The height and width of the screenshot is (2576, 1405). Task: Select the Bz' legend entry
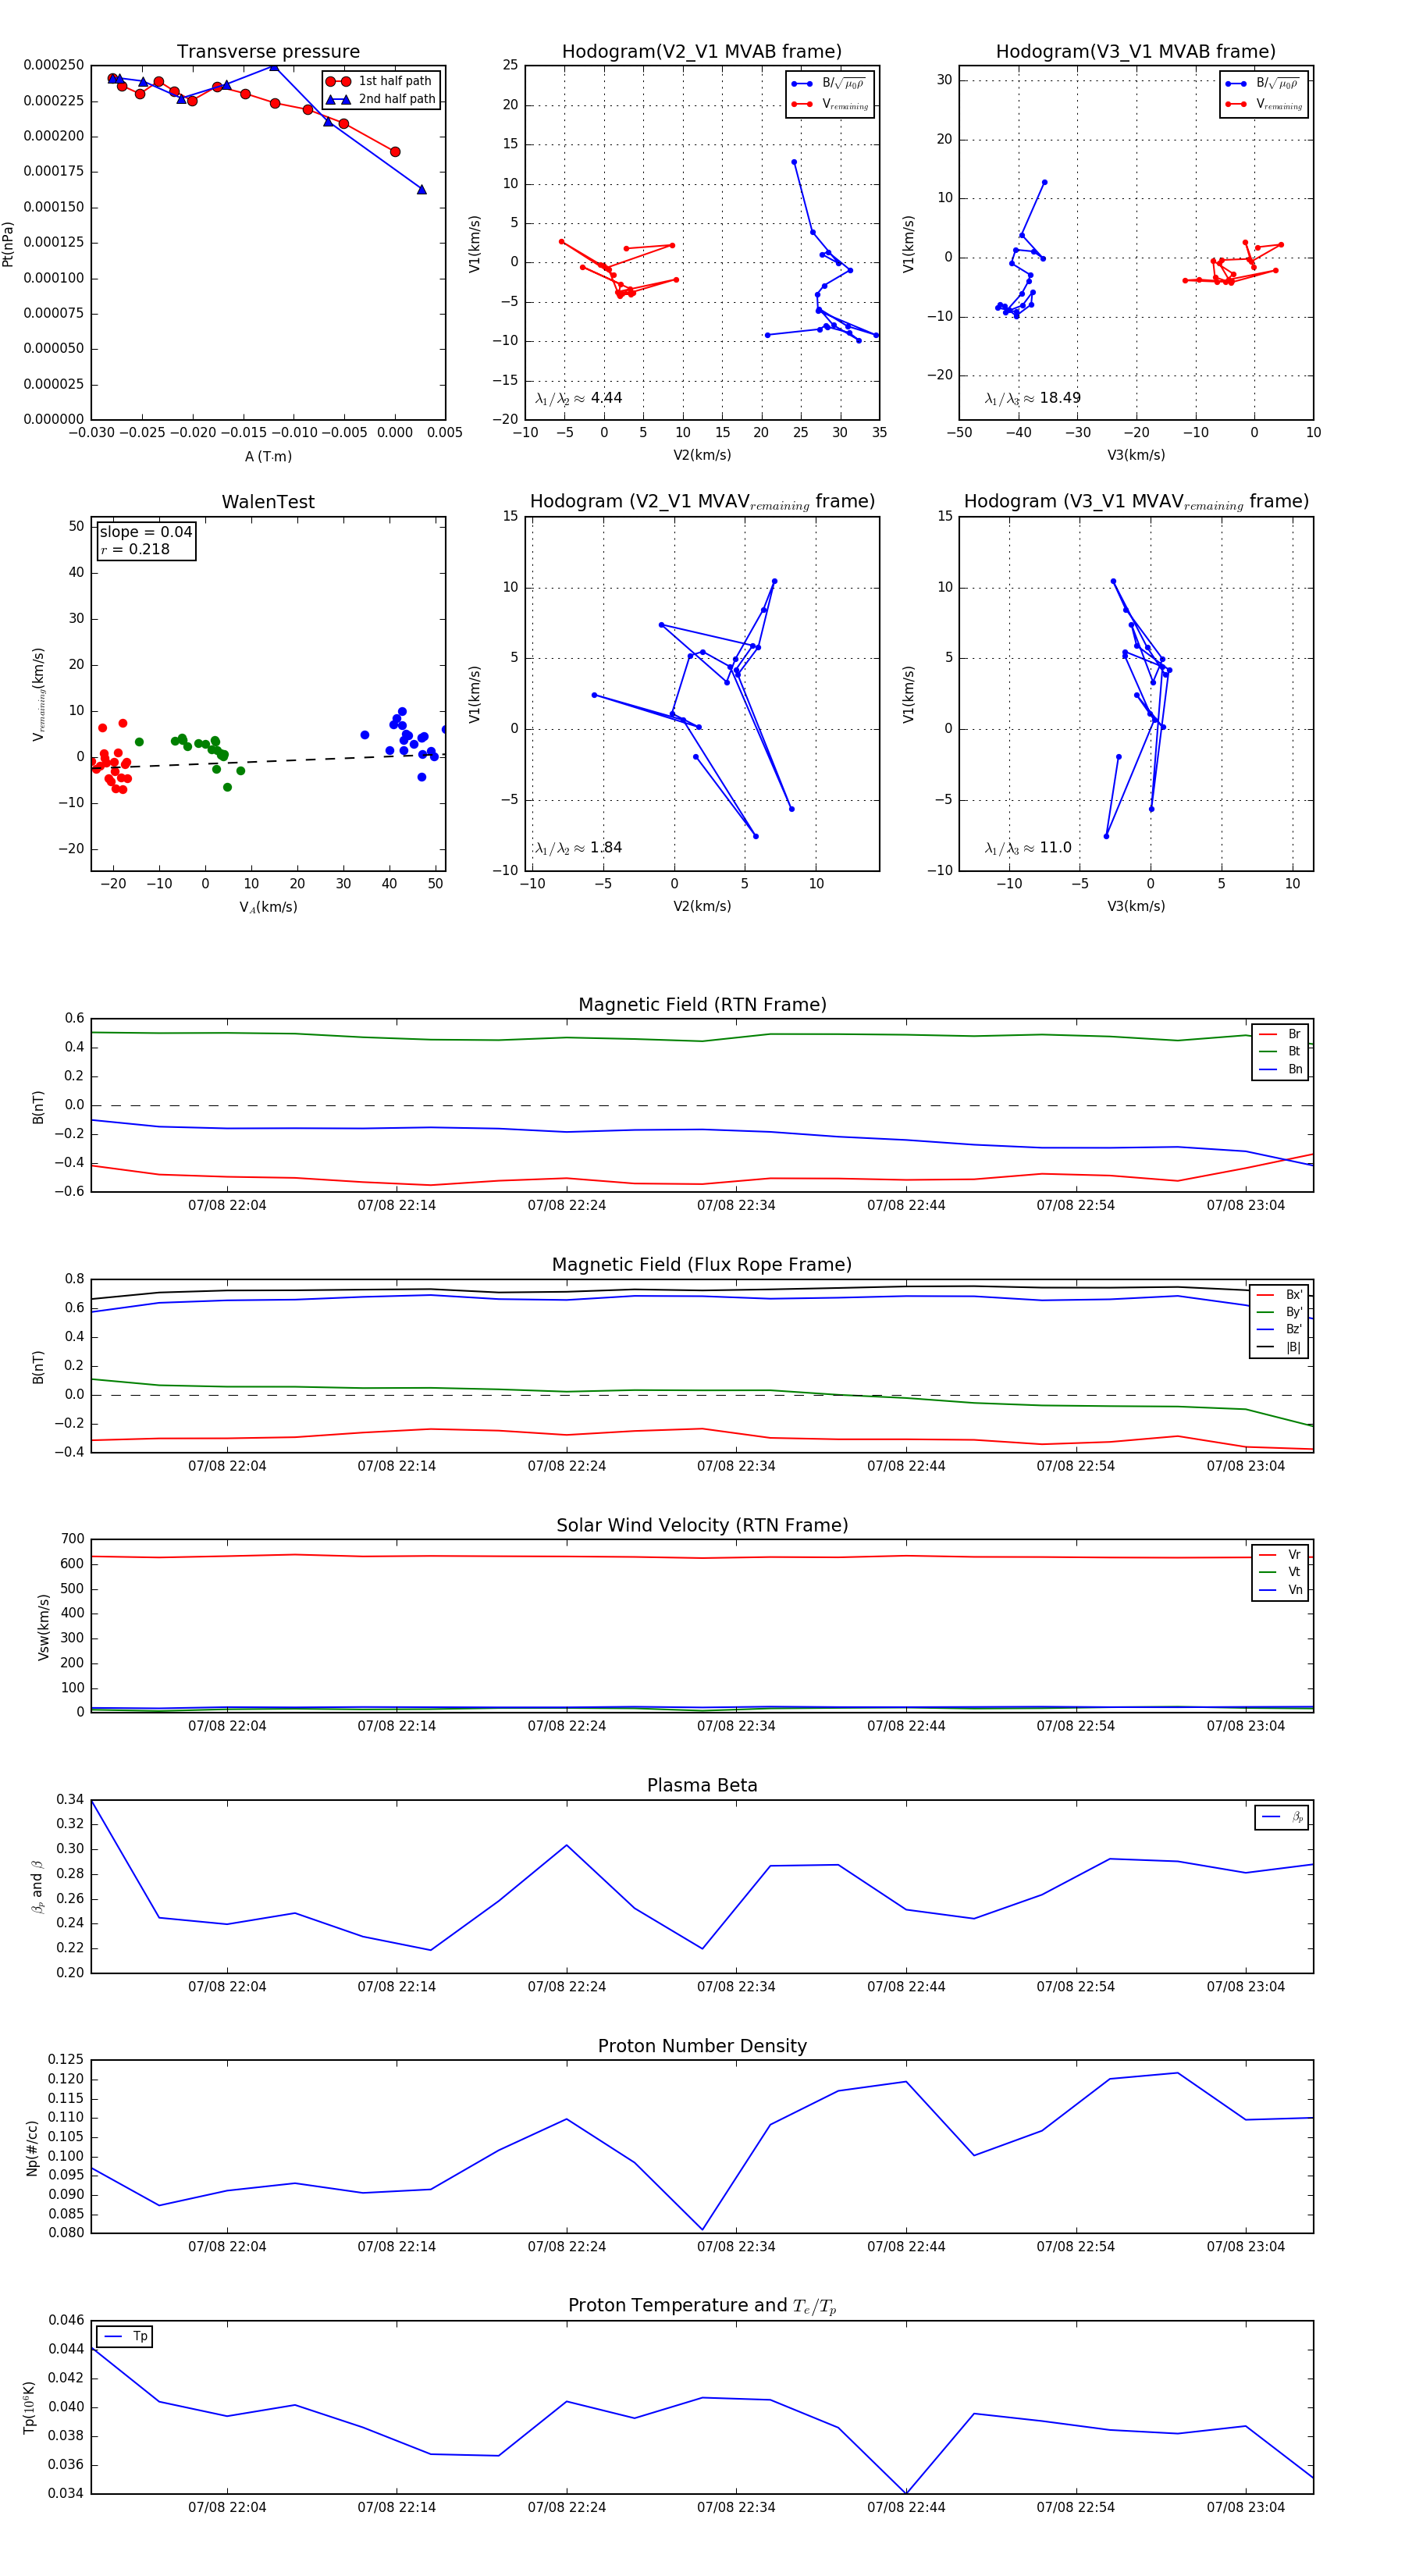(1280, 1329)
